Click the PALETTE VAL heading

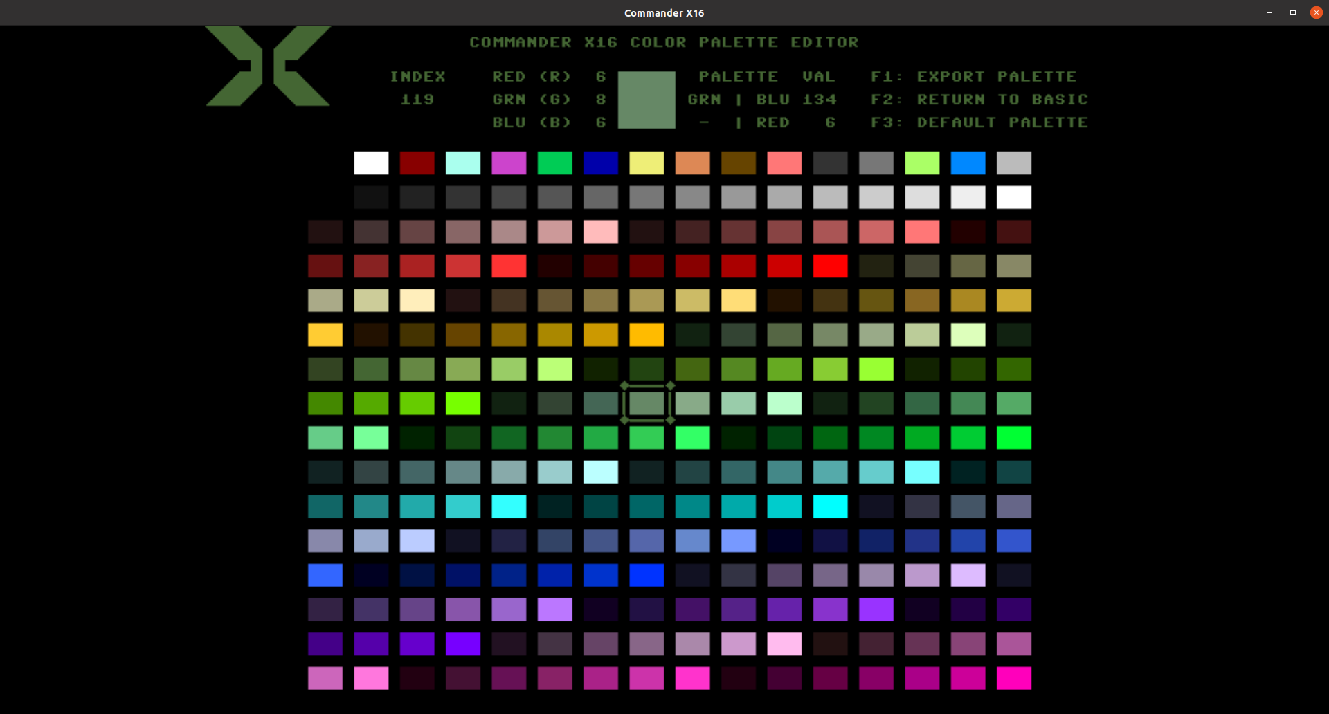pos(767,77)
